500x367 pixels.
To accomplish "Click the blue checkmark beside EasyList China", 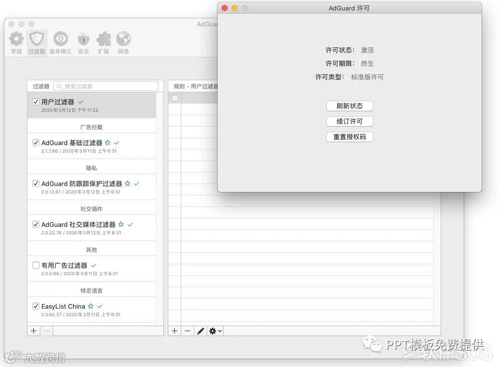I will [100, 306].
